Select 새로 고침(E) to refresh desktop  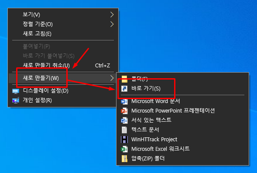pos(63,34)
